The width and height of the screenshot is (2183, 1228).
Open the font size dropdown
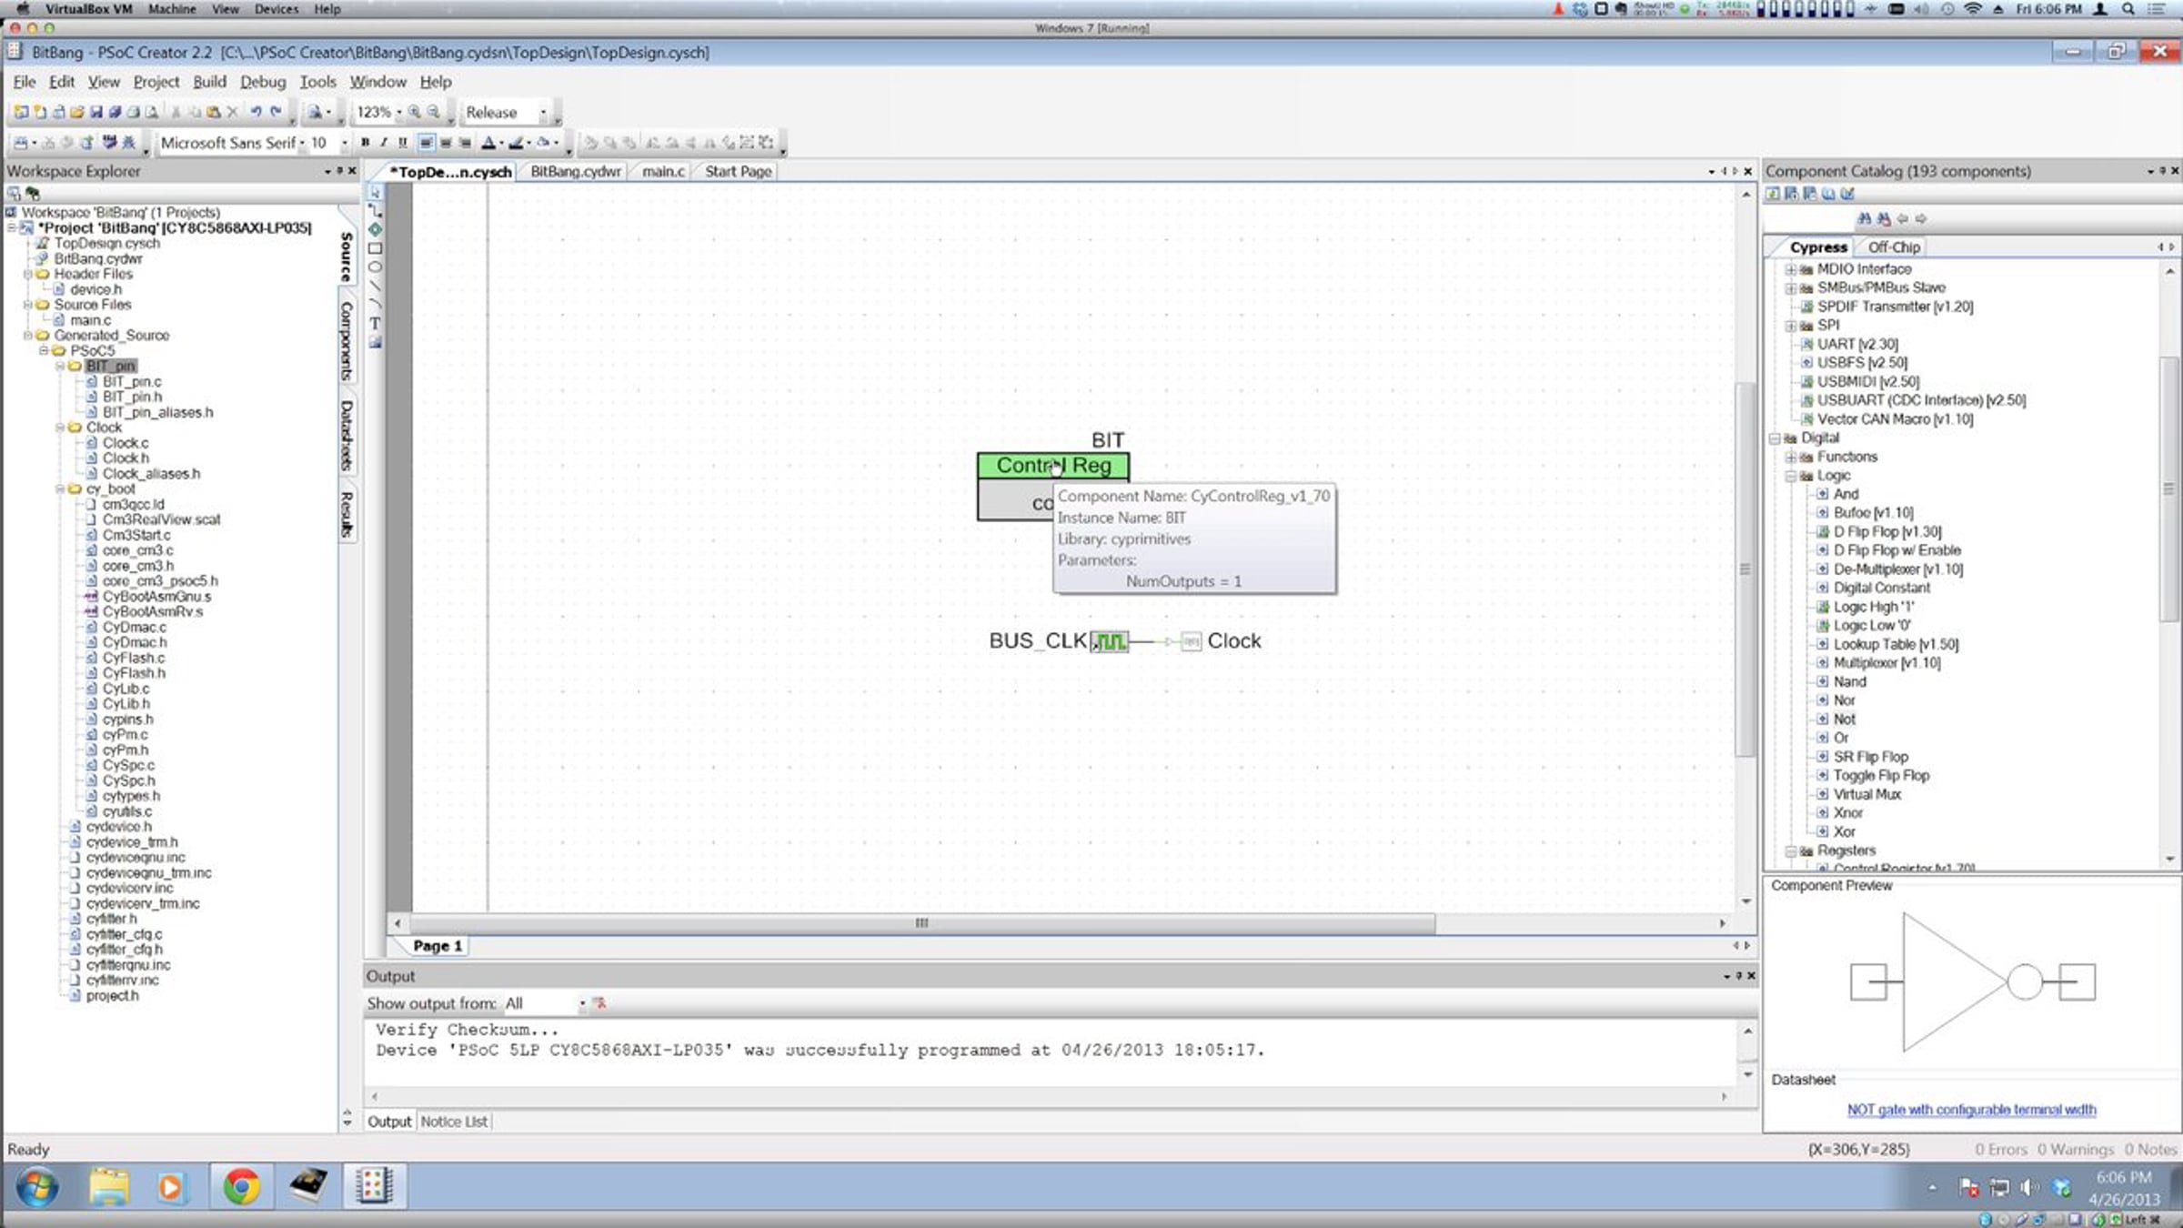(x=344, y=144)
